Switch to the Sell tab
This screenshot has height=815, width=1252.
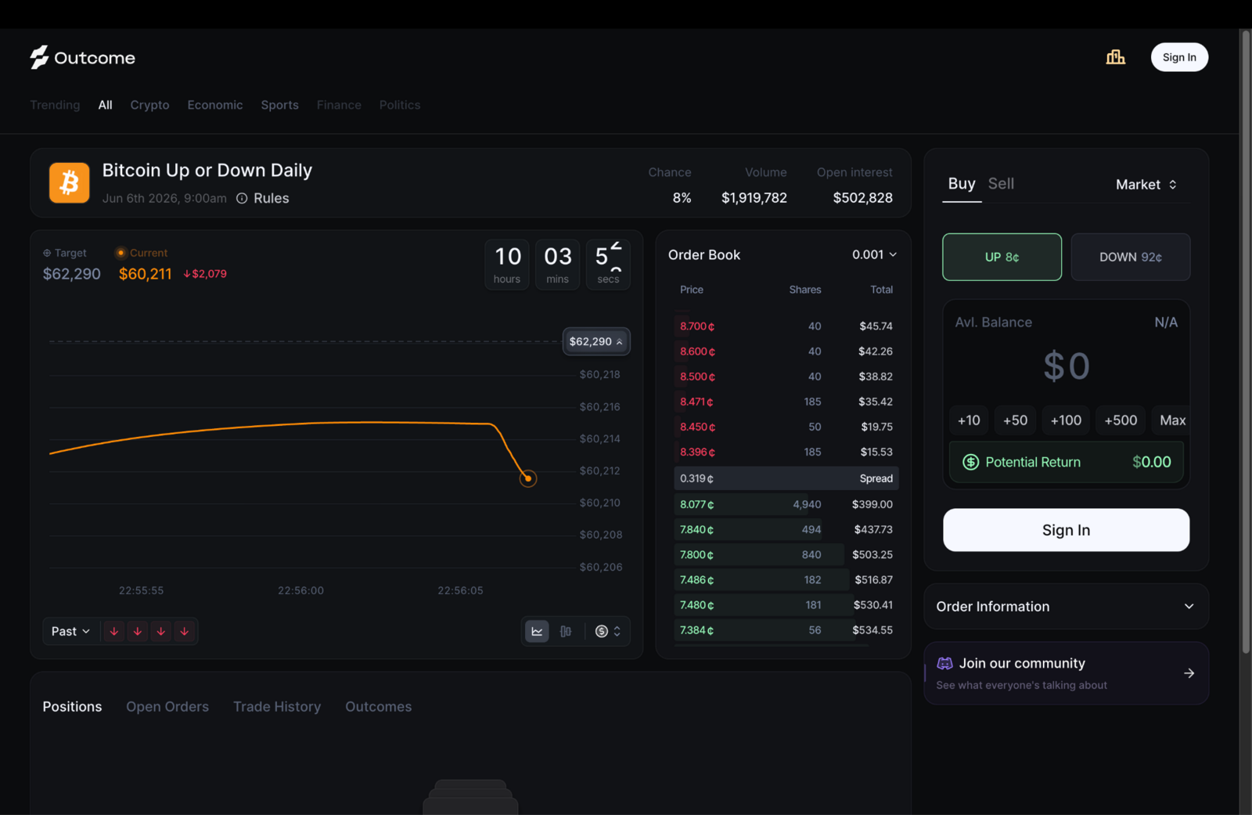tap(1001, 184)
